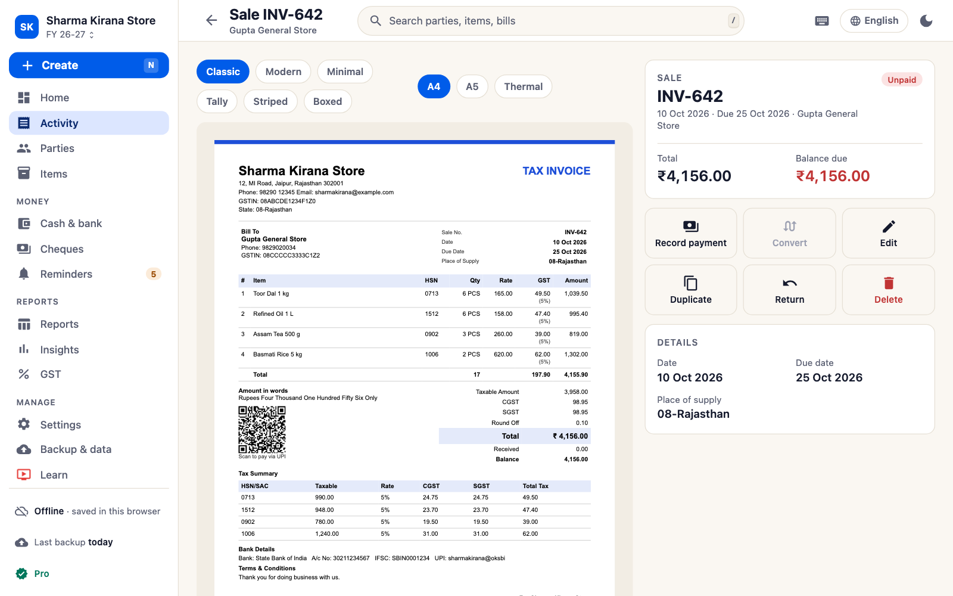Click Record payment button
The width and height of the screenshot is (953, 596).
click(x=691, y=233)
